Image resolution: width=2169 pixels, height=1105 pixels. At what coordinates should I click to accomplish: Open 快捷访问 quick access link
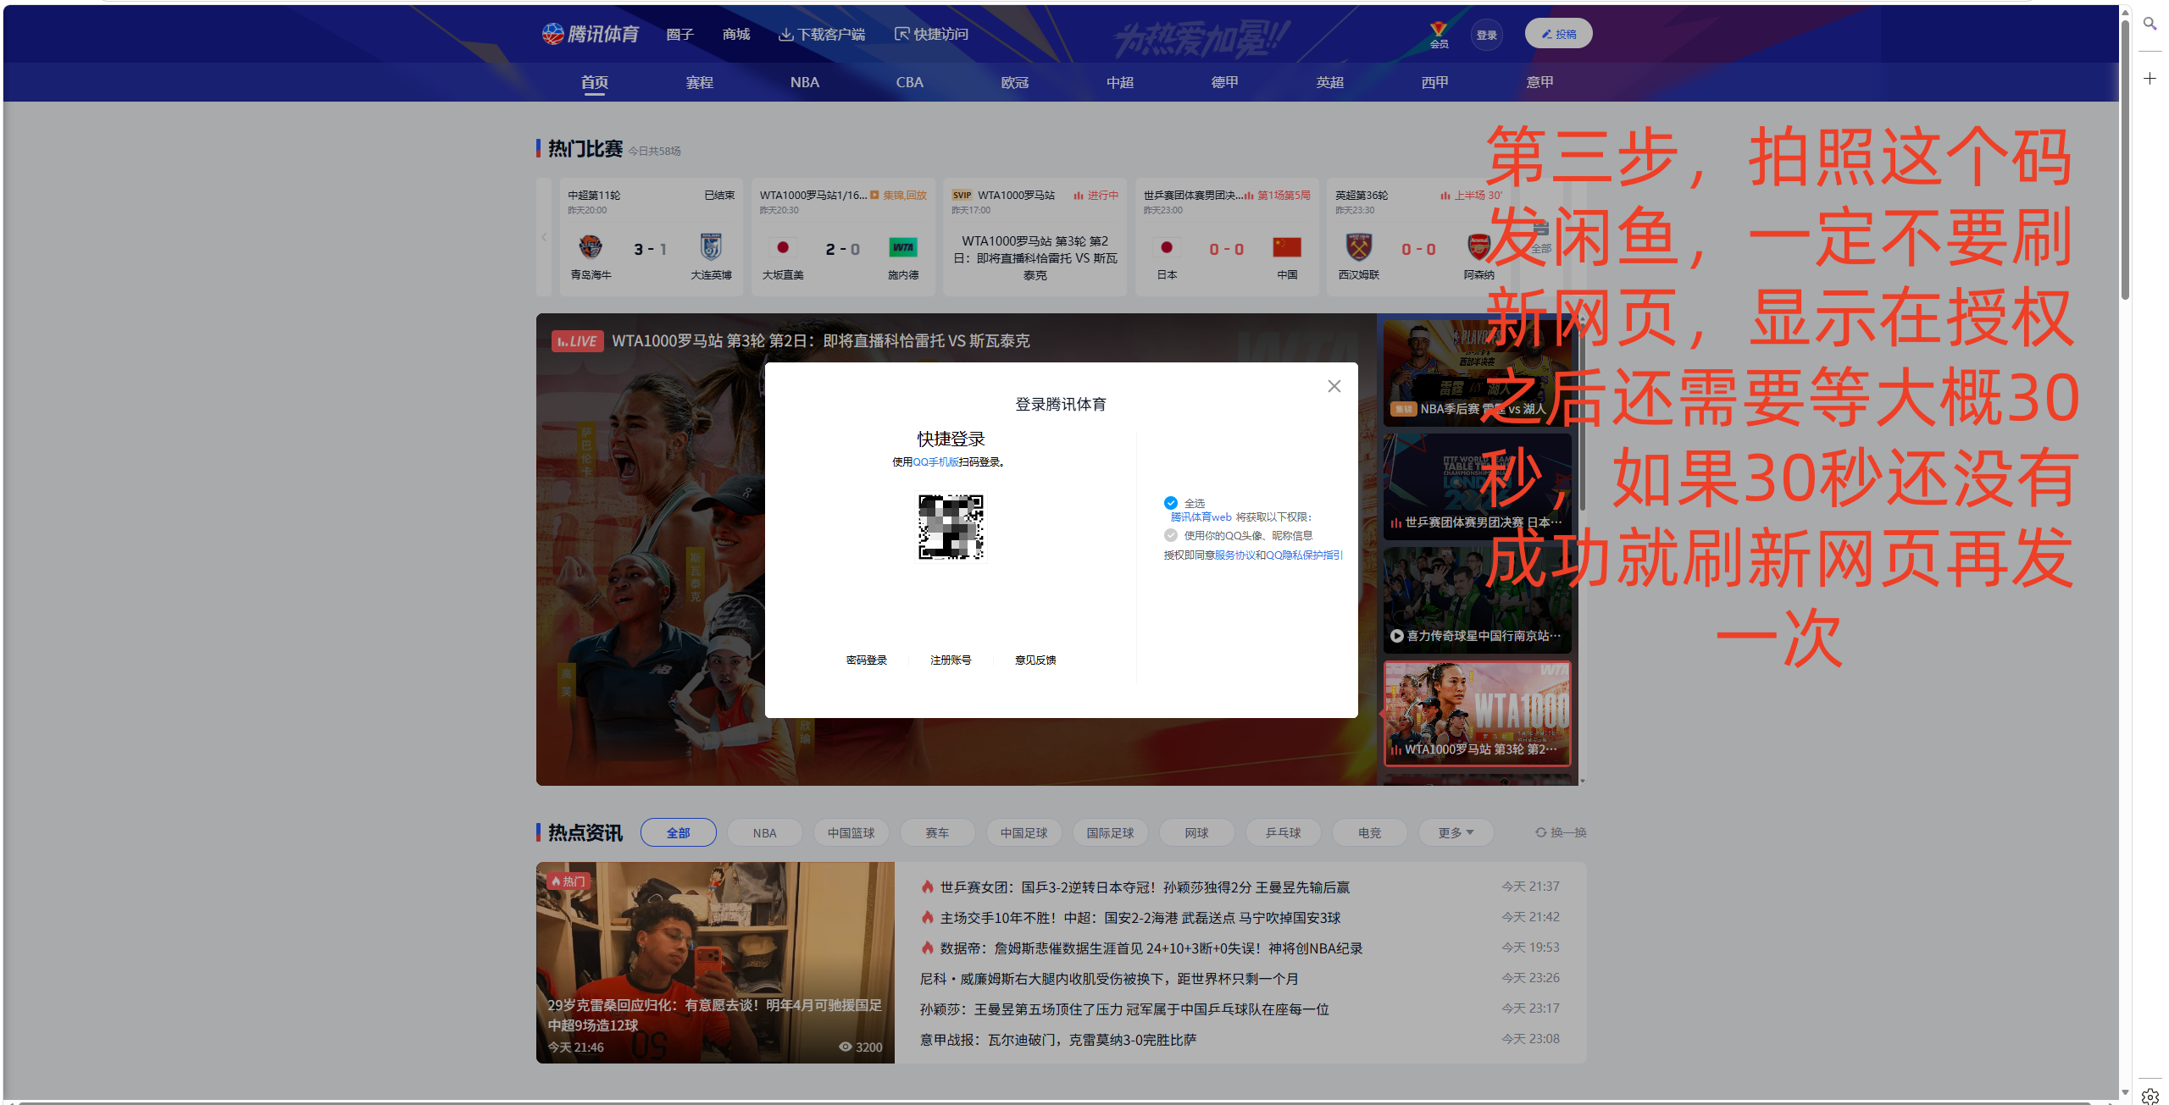click(931, 34)
